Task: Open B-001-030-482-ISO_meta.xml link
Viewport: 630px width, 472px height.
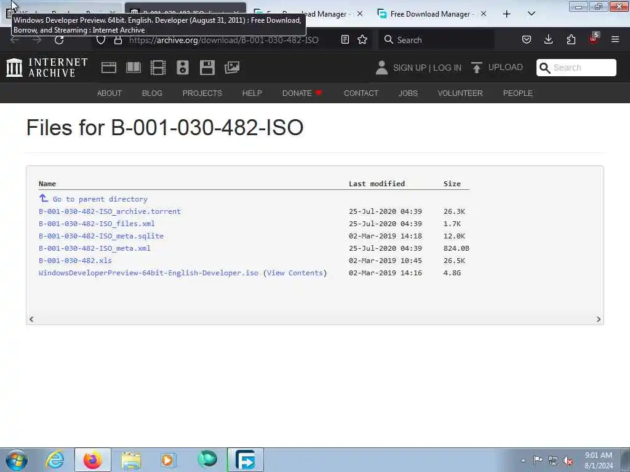Action: (94, 248)
